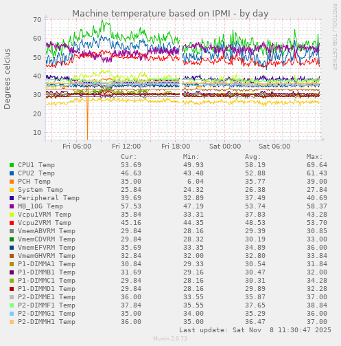Click the 'CPU1 Temp' legend label
This screenshot has height=346, width=341.
pos(36,165)
